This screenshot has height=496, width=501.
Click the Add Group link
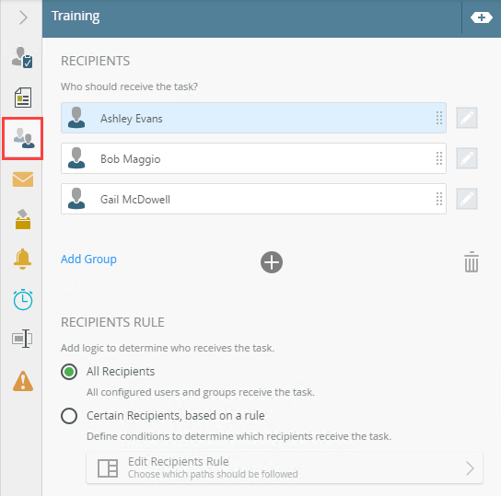[x=88, y=259]
